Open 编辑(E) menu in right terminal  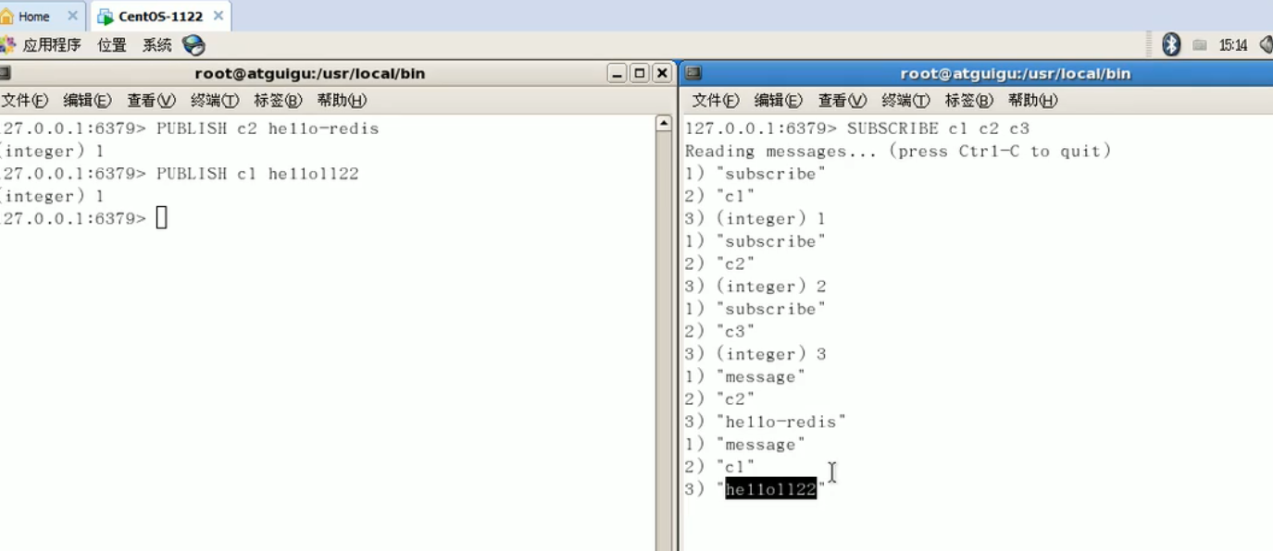[779, 100]
